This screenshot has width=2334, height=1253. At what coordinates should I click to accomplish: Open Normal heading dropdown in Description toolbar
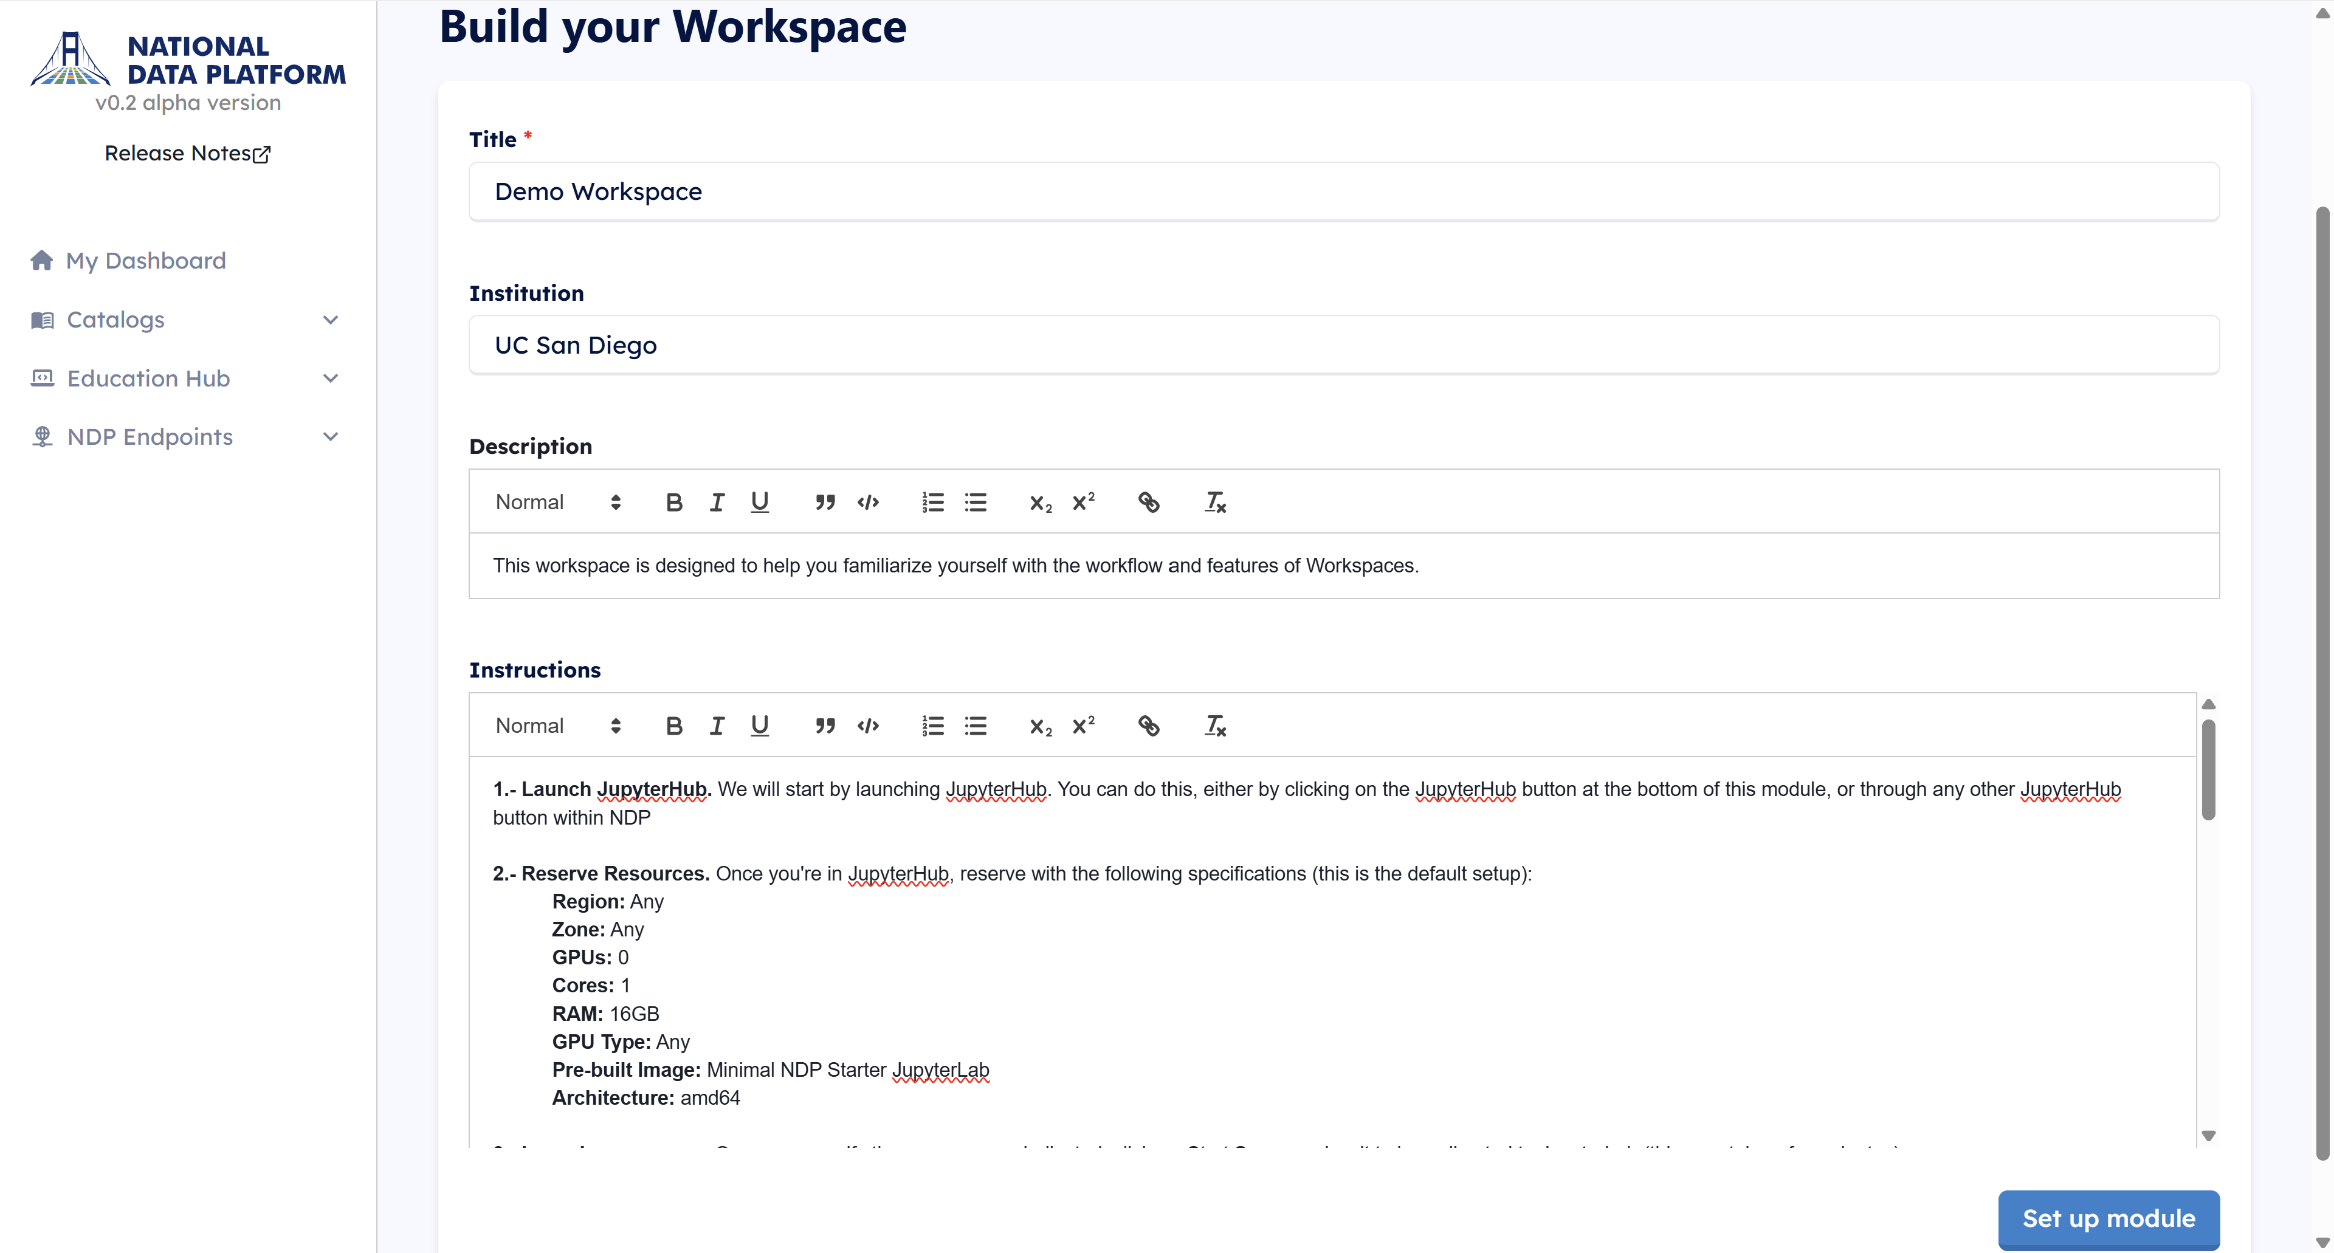pos(557,502)
